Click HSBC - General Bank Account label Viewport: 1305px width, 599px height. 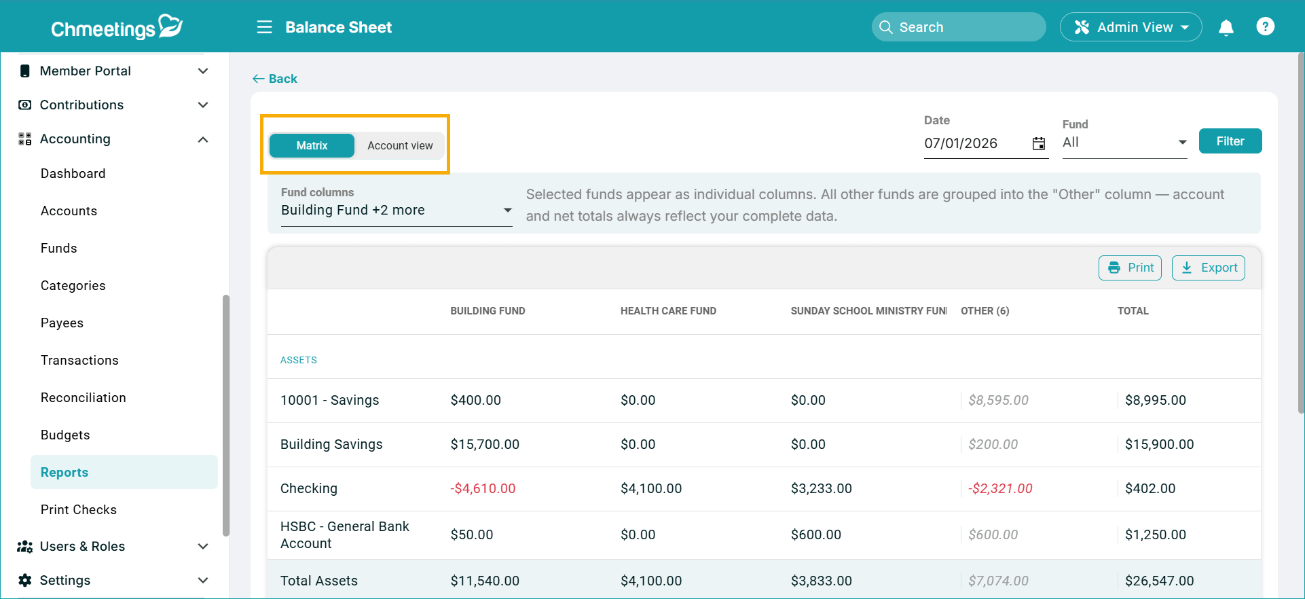pos(345,534)
